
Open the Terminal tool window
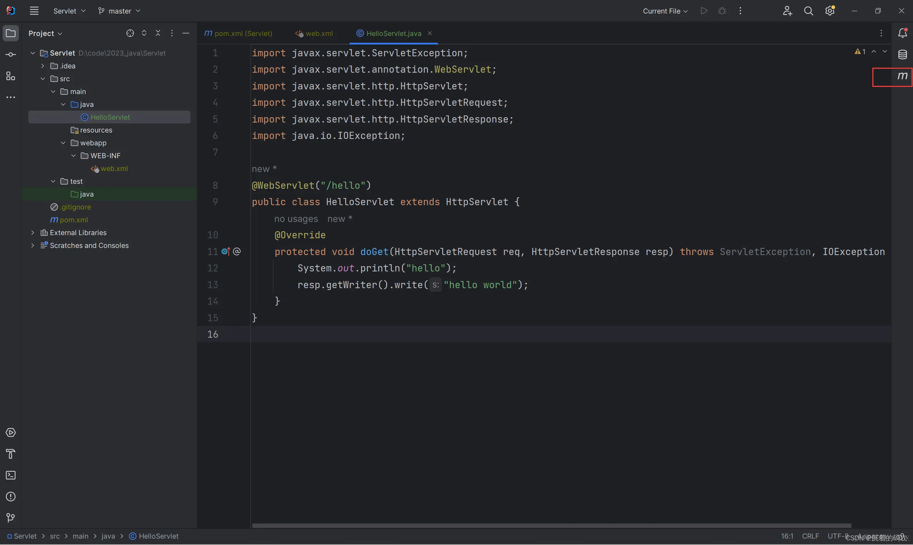point(10,475)
